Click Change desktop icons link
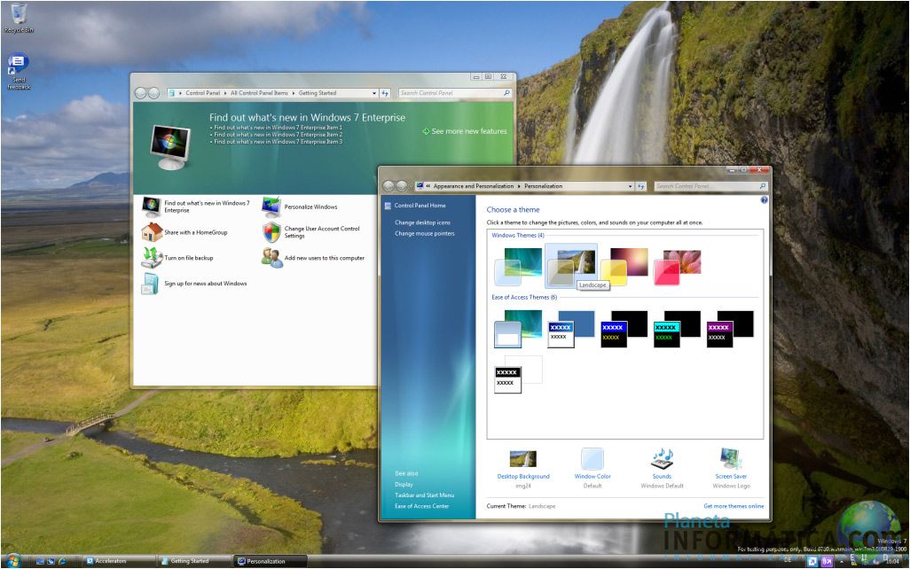 [422, 222]
